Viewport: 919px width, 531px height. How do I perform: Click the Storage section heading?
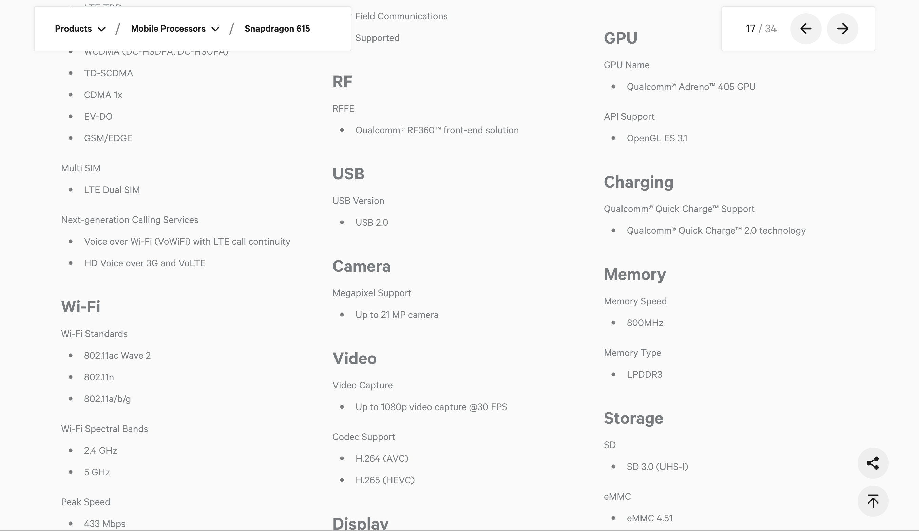(633, 418)
